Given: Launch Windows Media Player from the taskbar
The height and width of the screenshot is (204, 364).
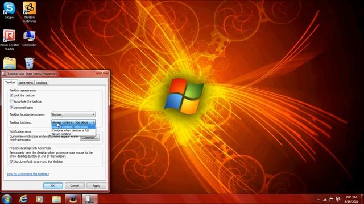Looking at the screenshot, I should click(40, 199).
